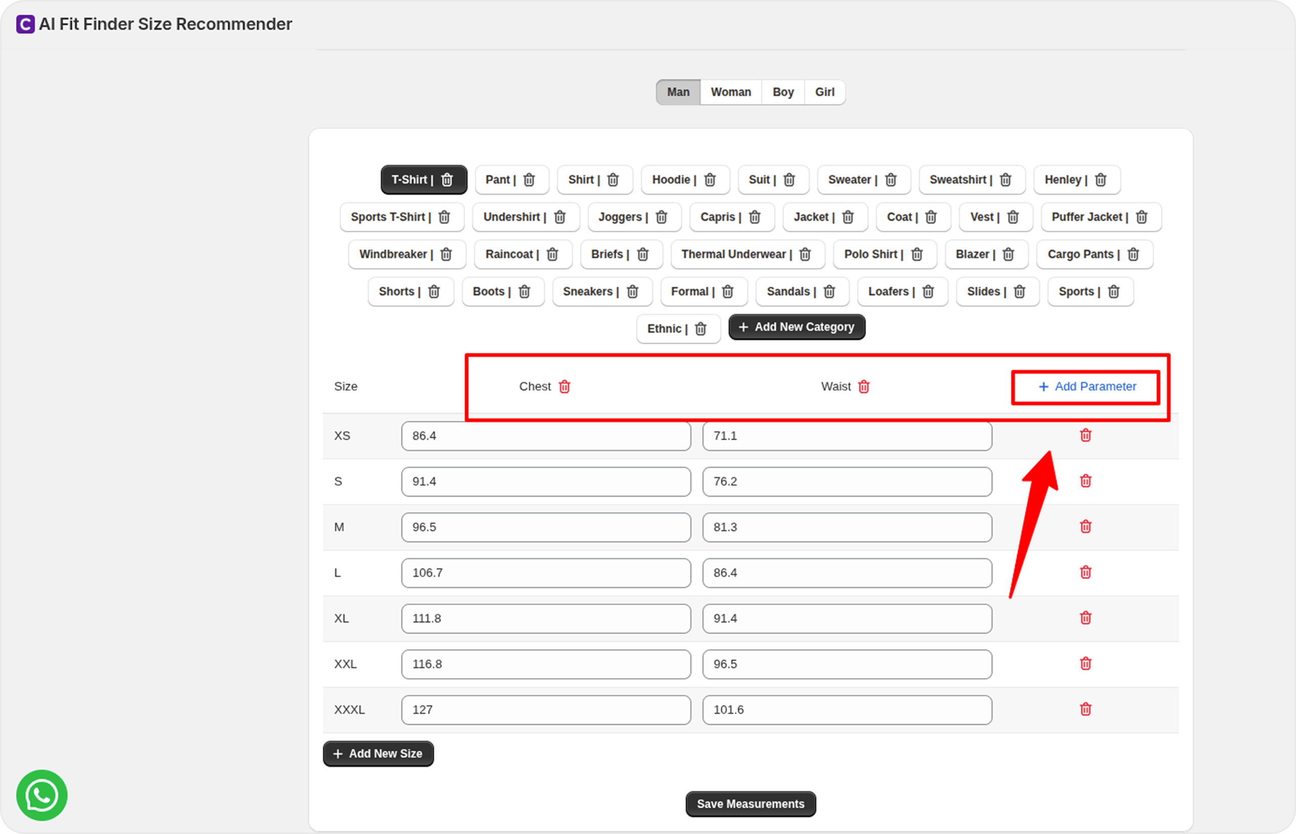Screen dimensions: 1296x834
Task: Remove the XXXL size row
Action: (x=1085, y=710)
